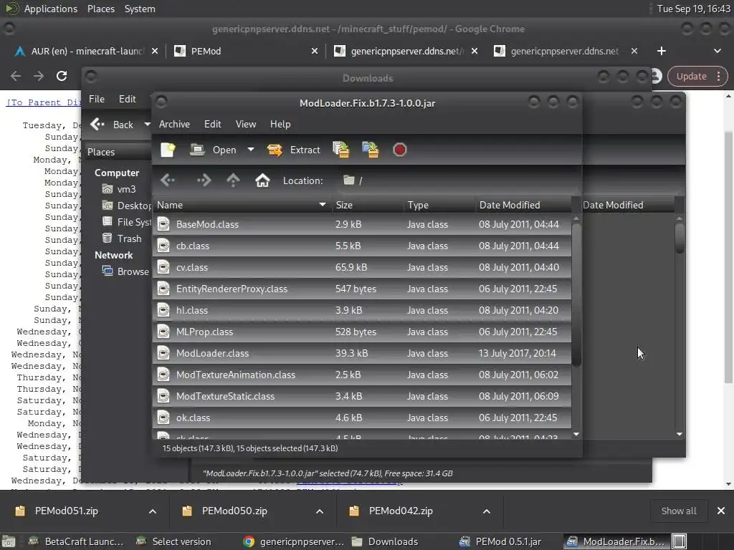
Task: Click Show all downloads button
Action: point(679,511)
